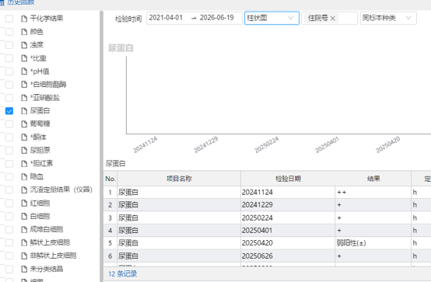Click the file icon beside 白细胞
The height and width of the screenshot is (282, 431).
click(x=24, y=217)
